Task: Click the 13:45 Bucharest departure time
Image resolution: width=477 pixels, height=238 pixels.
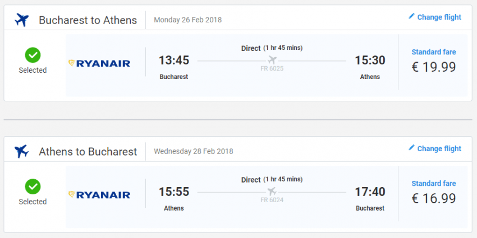Action: 174,60
